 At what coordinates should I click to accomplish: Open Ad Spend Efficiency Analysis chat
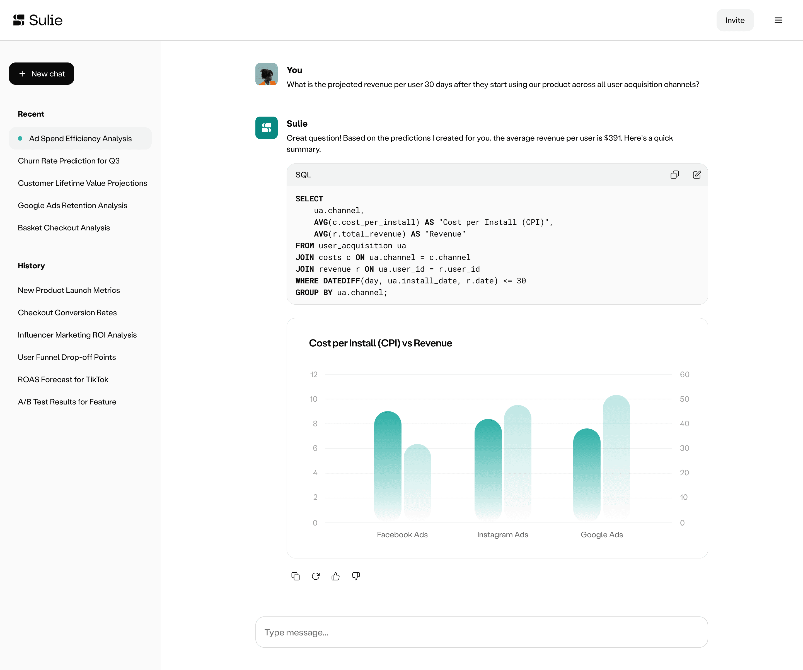click(x=80, y=139)
